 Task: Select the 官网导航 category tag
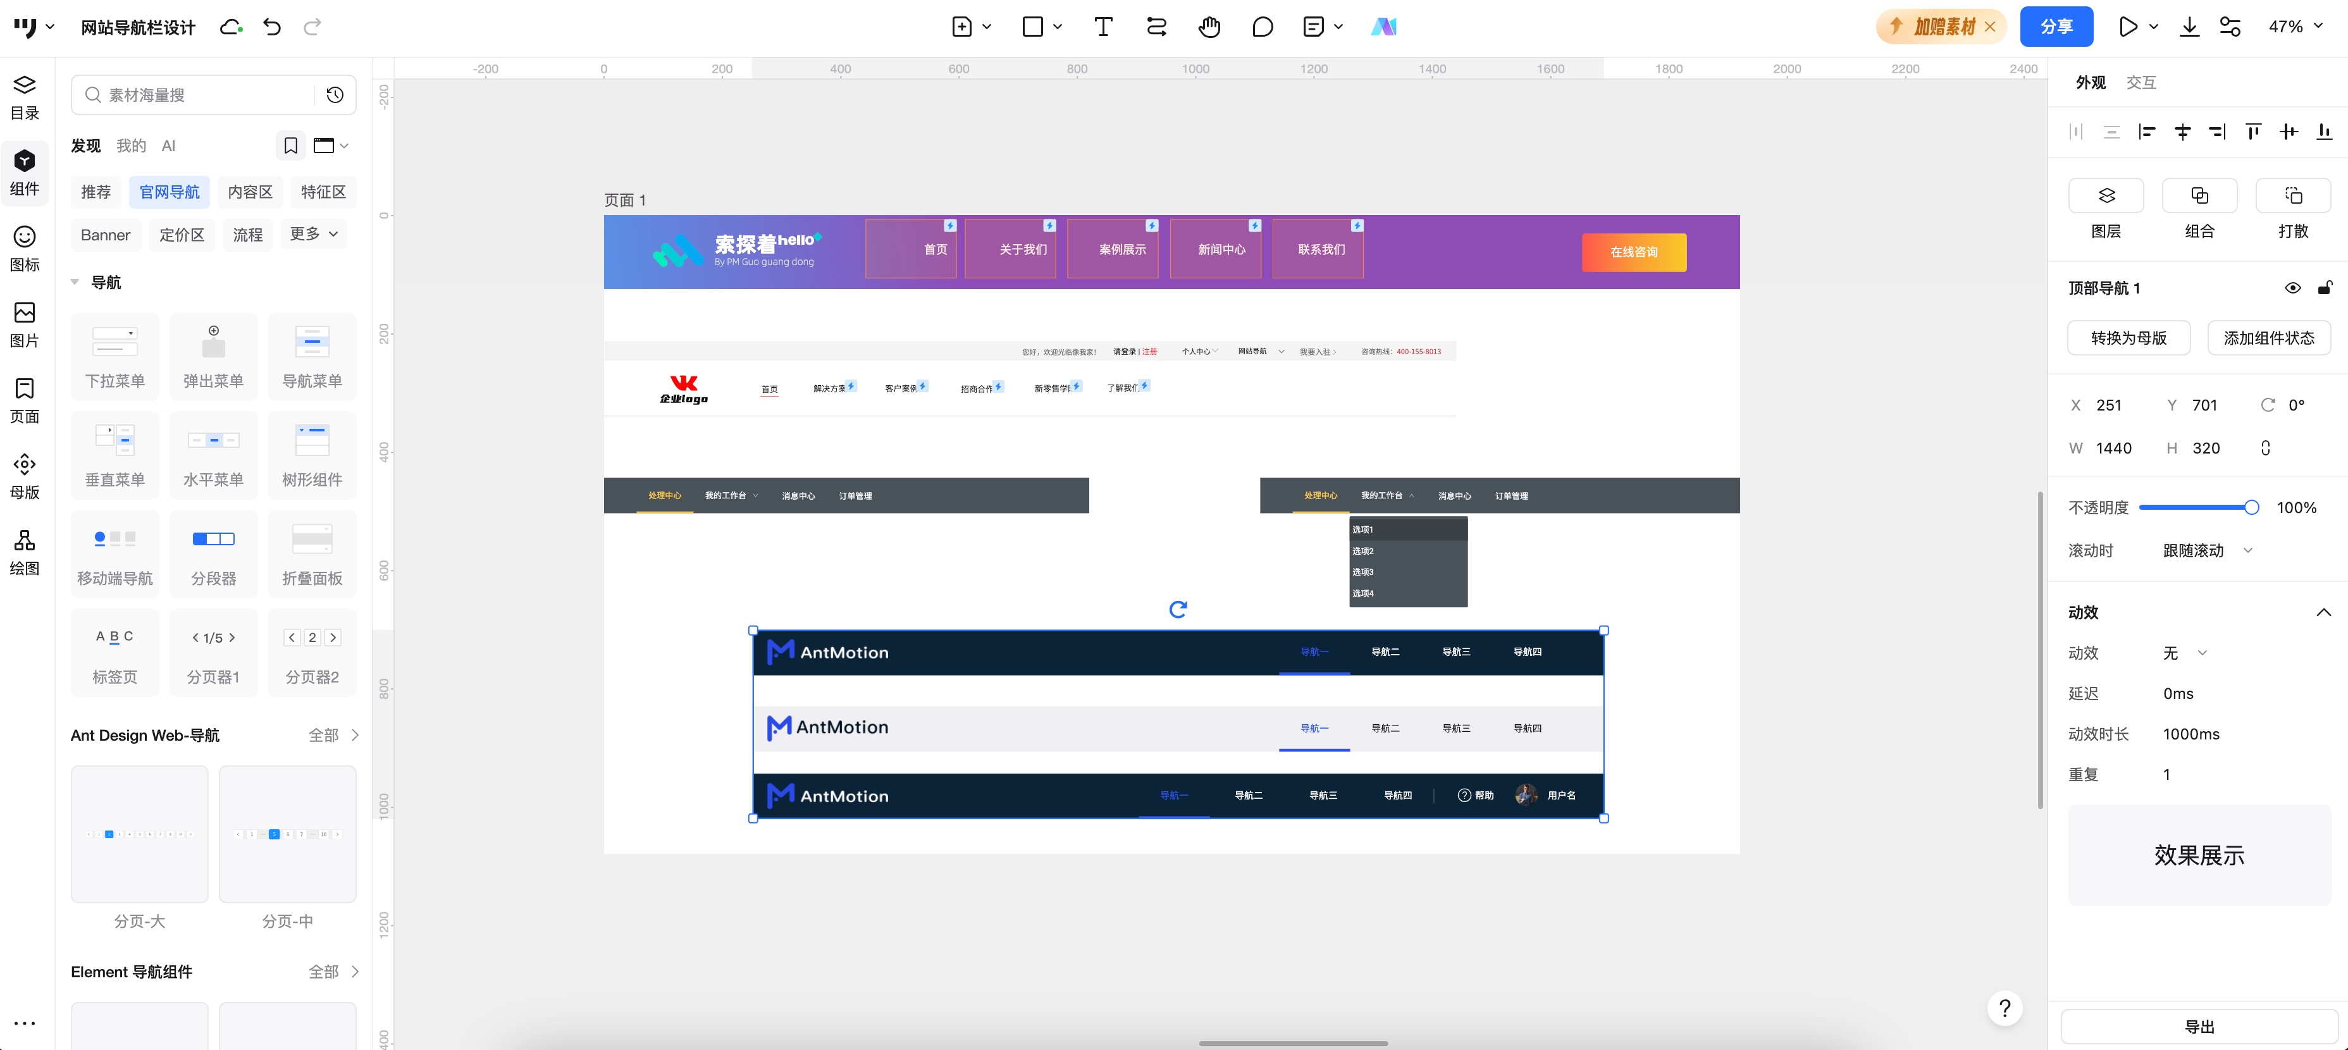[x=170, y=192]
